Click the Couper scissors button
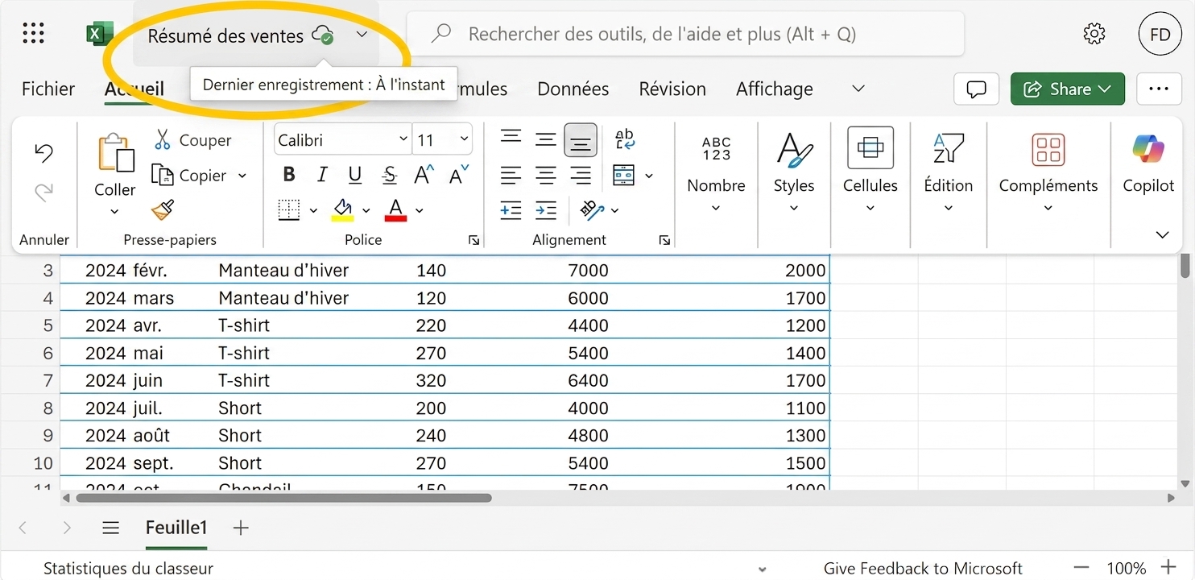1195x580 pixels. click(192, 140)
